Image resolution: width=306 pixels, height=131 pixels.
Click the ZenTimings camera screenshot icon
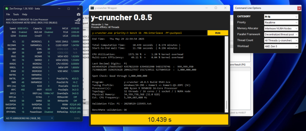tap(78, 14)
